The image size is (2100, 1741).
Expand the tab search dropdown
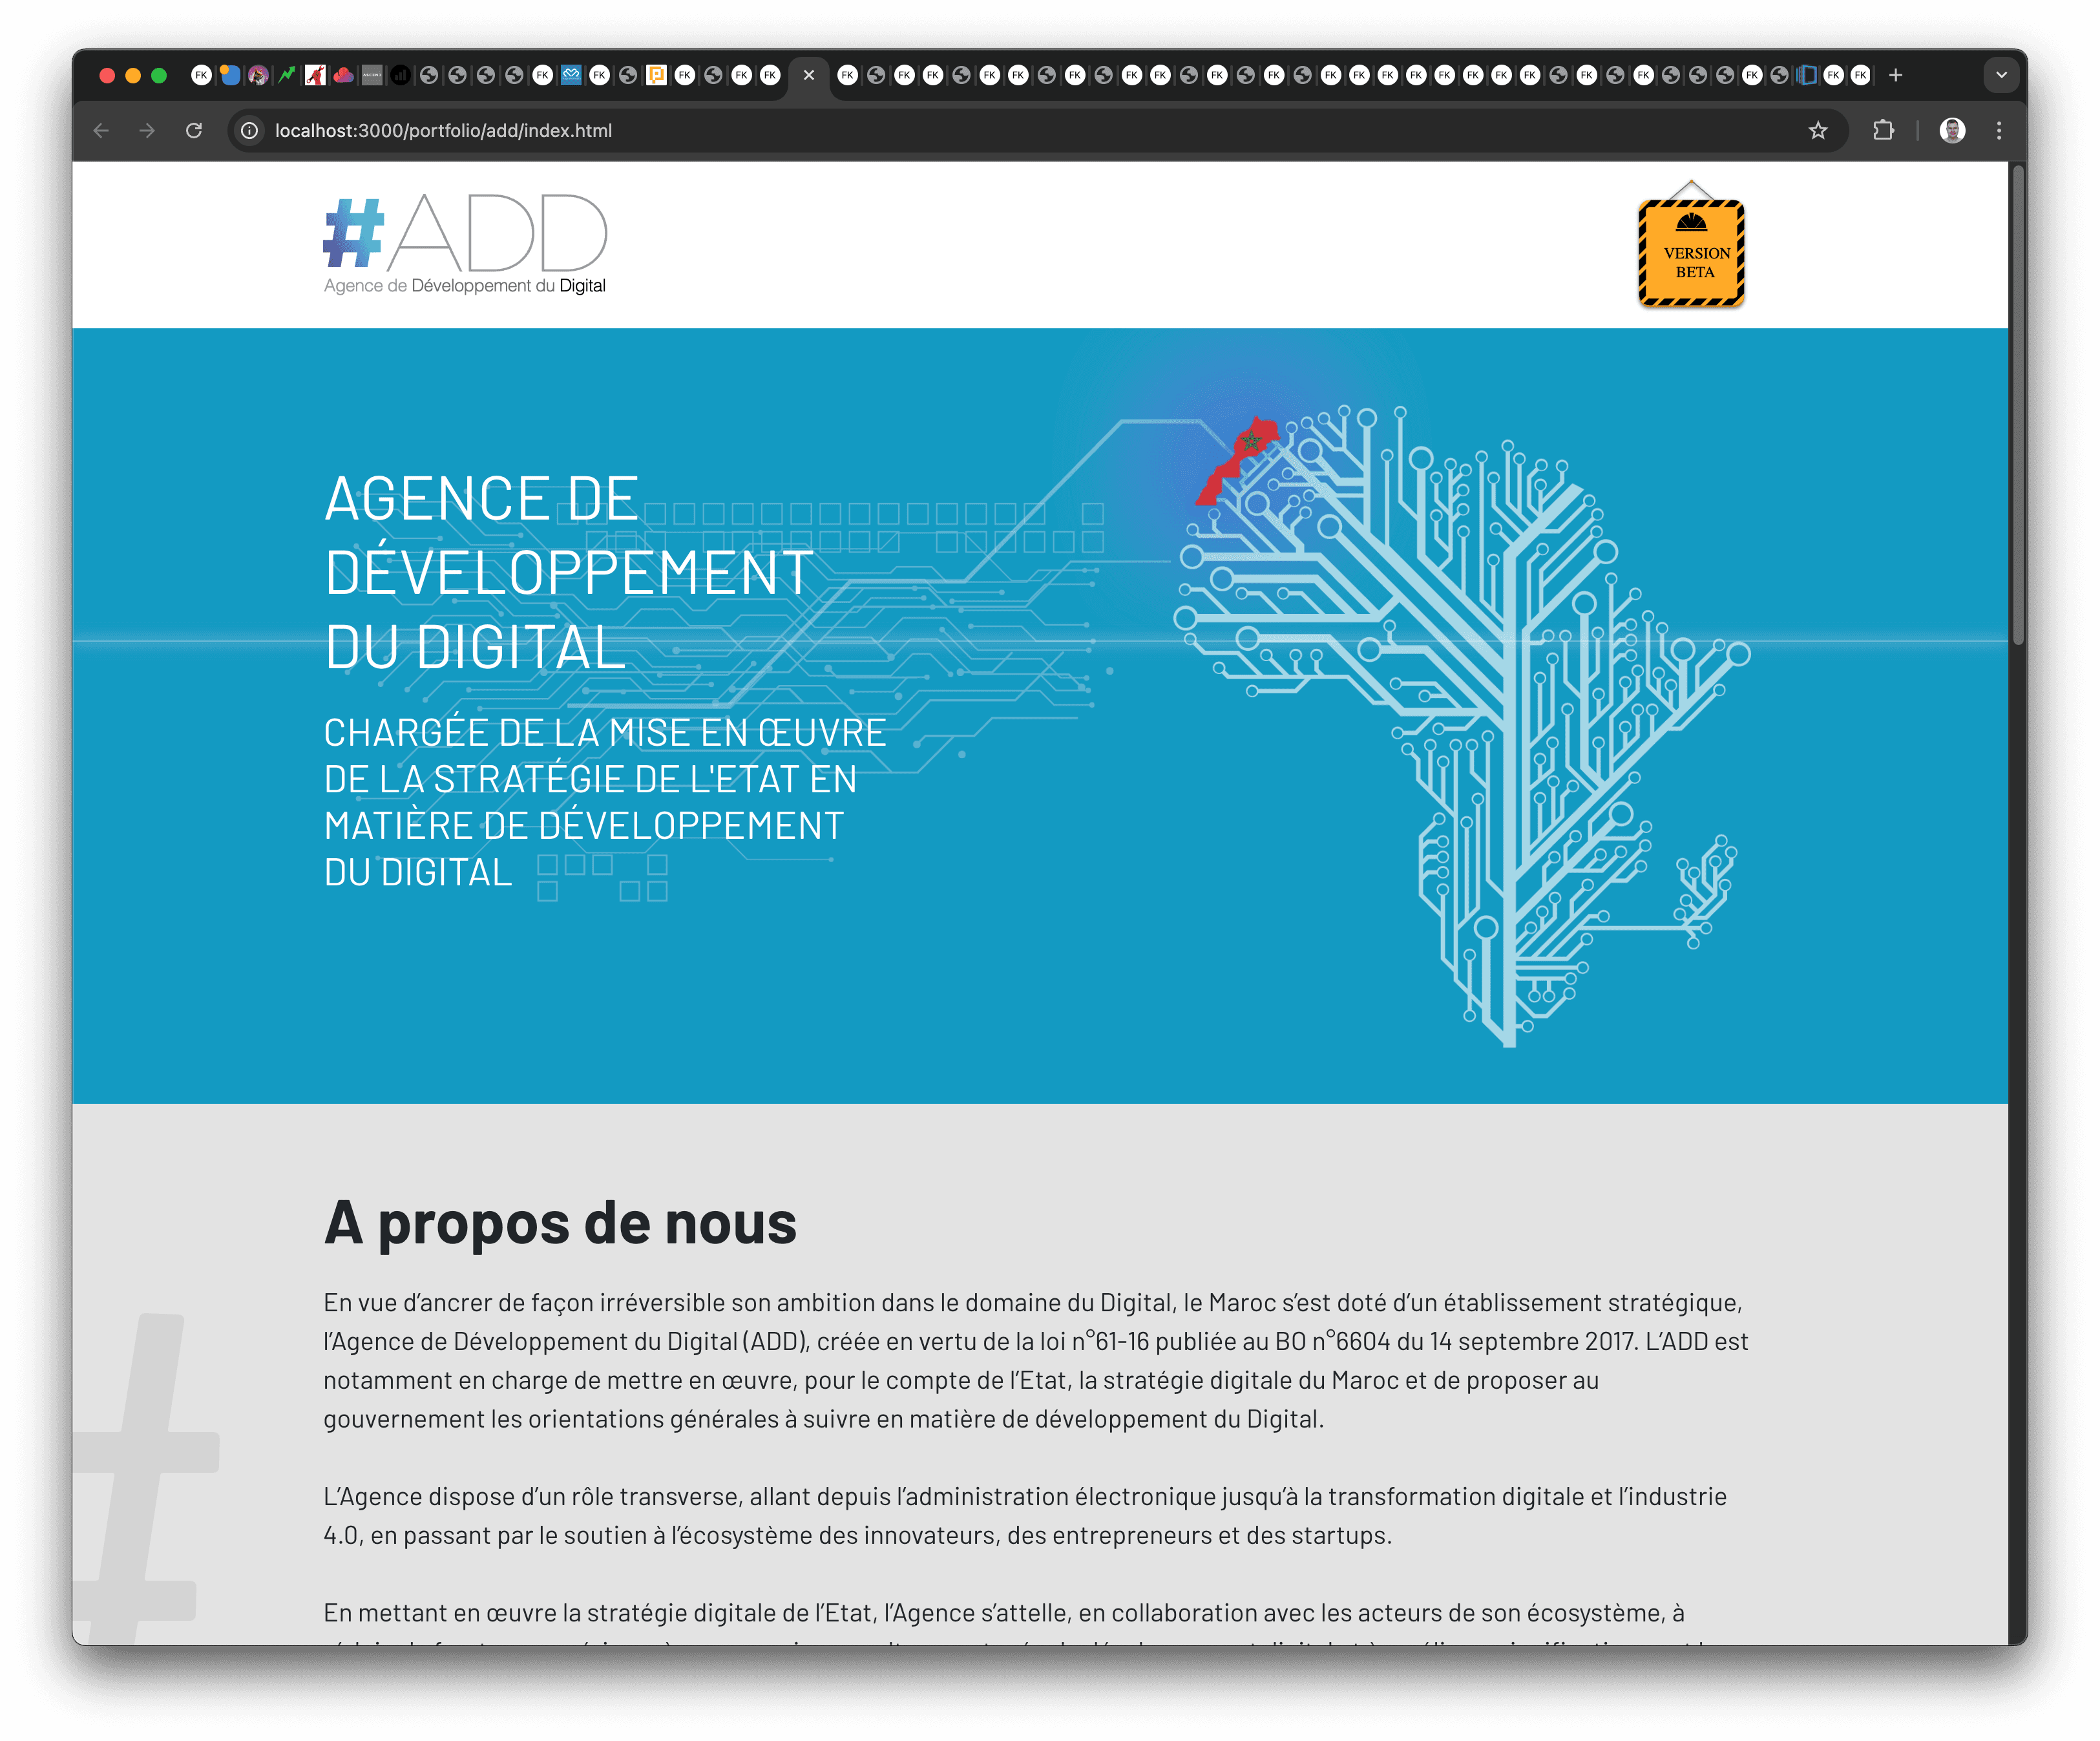(x=2001, y=75)
